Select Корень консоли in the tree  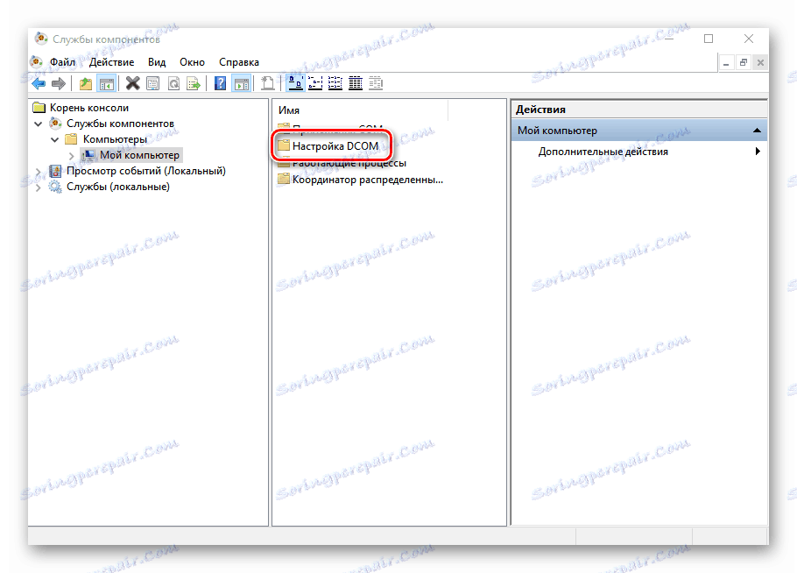coord(89,108)
